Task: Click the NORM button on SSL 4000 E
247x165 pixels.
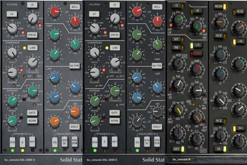Action: [x=114, y=121]
